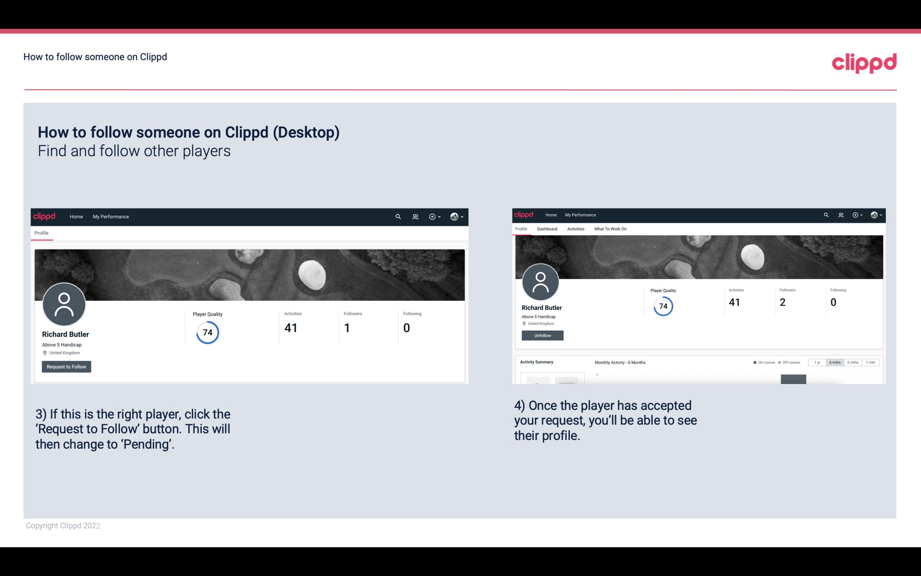Select the 'Activities' tab on right profile
The image size is (921, 576).
point(574,229)
